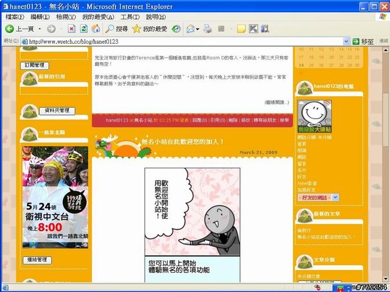390x292 pixels.
Task: Click the page icon in the address bar
Action: click(x=24, y=41)
